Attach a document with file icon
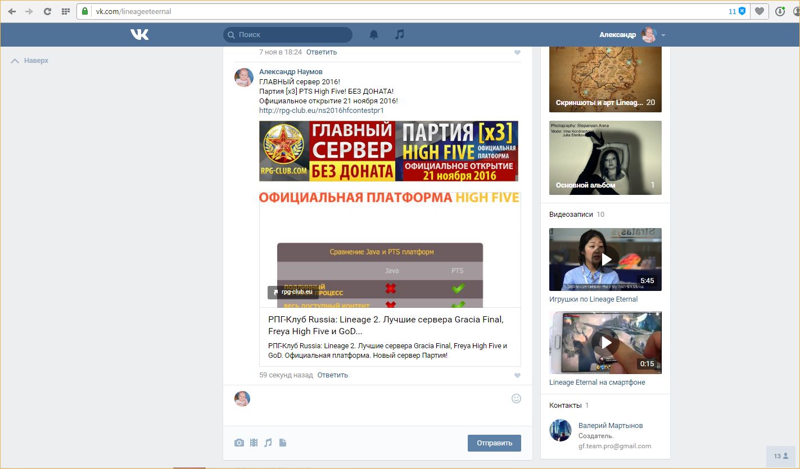The width and height of the screenshot is (800, 469). click(x=283, y=443)
